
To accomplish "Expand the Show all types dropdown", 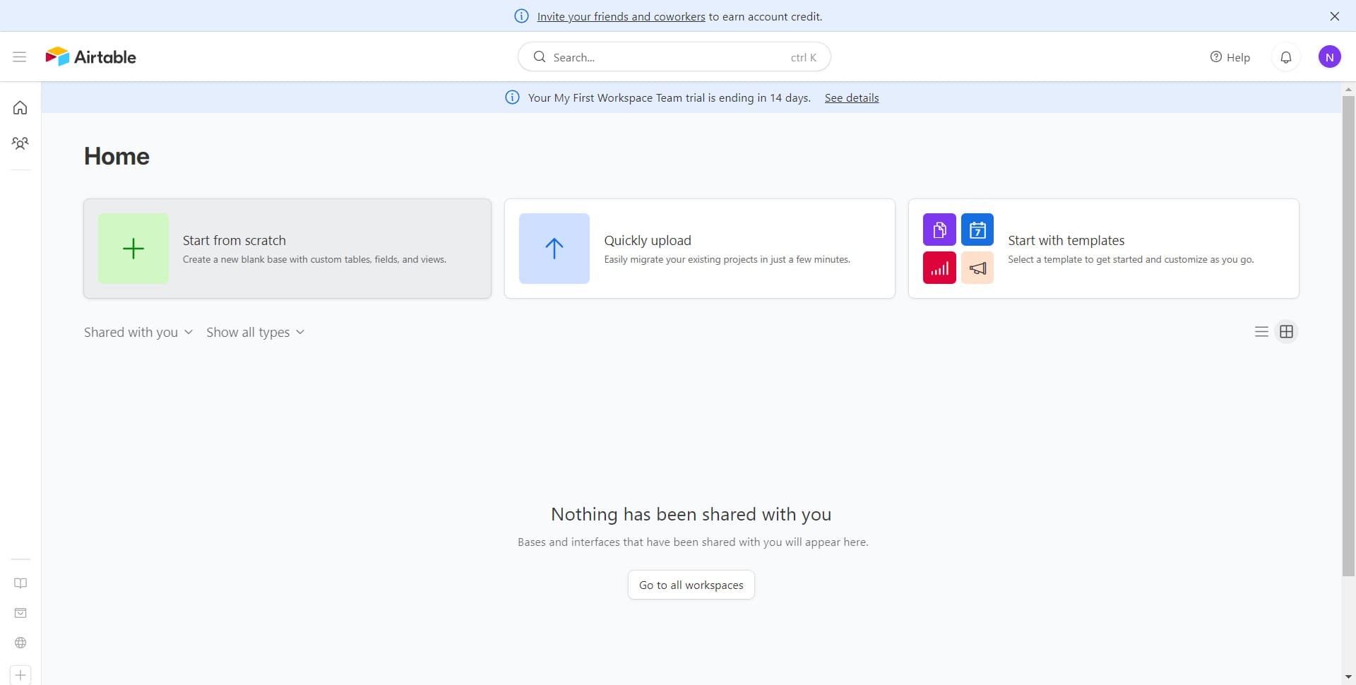I will [x=255, y=333].
